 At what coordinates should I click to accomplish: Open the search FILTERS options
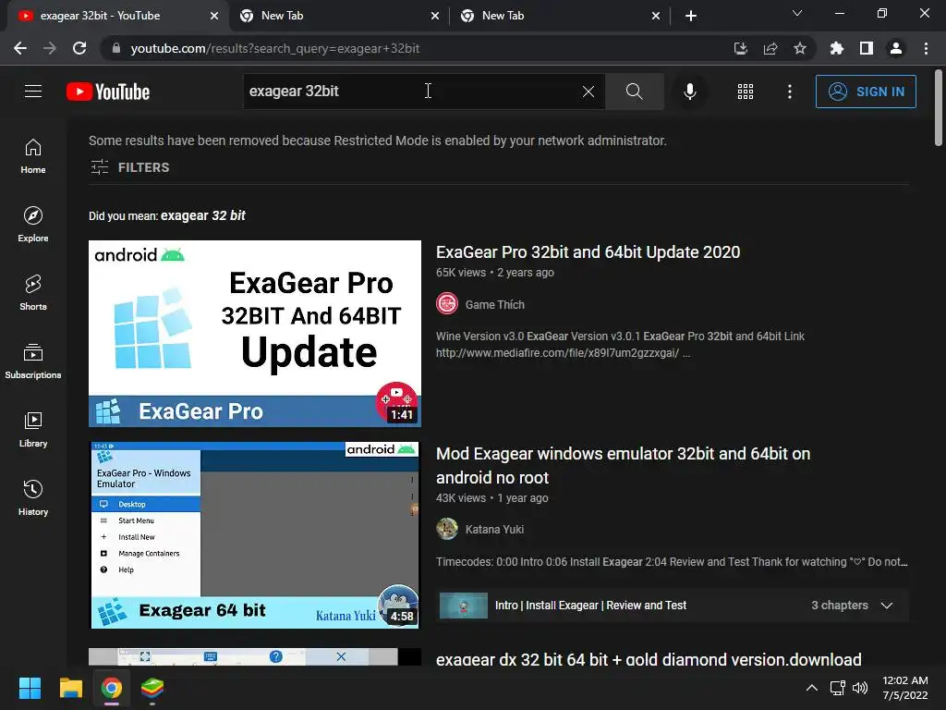coord(129,167)
